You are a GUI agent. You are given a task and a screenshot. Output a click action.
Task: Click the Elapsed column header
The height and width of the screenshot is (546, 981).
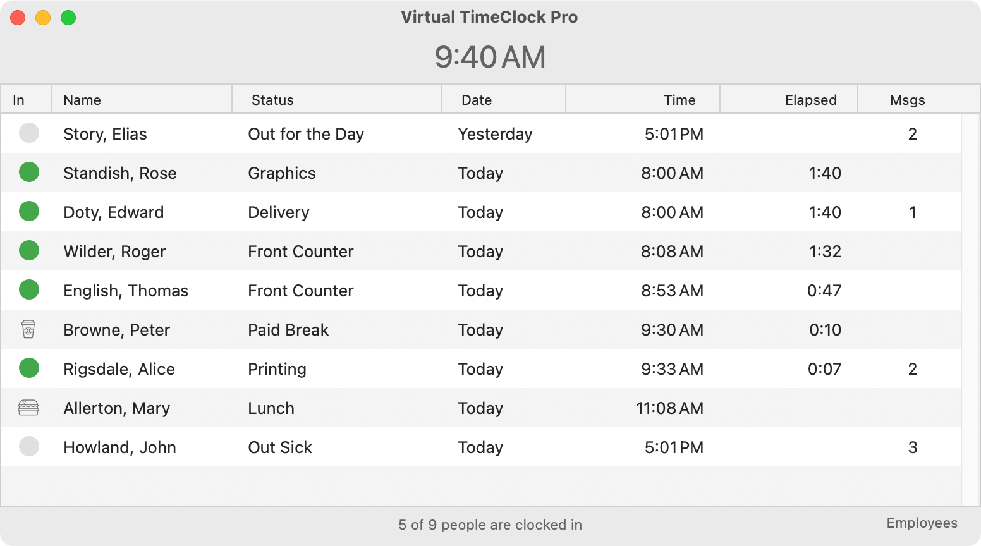pos(811,99)
